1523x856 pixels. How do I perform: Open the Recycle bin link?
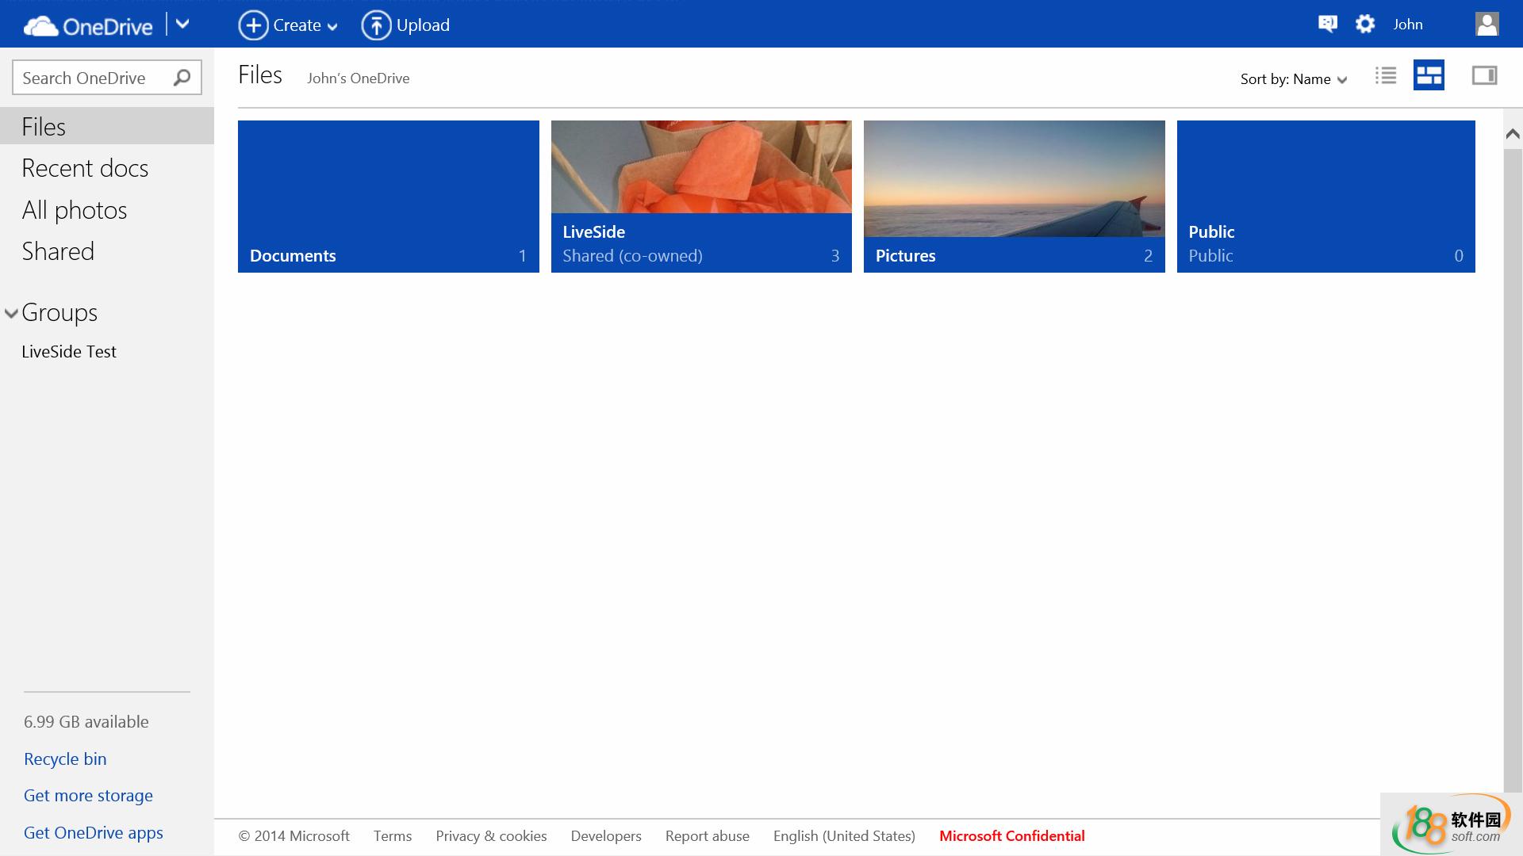click(x=65, y=759)
